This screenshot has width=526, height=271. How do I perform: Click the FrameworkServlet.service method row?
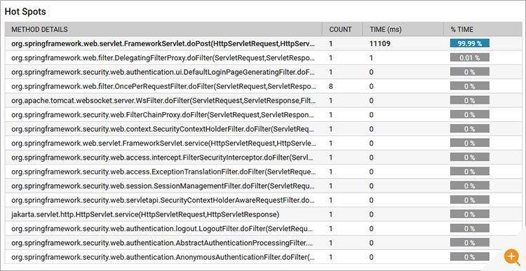coord(263,143)
